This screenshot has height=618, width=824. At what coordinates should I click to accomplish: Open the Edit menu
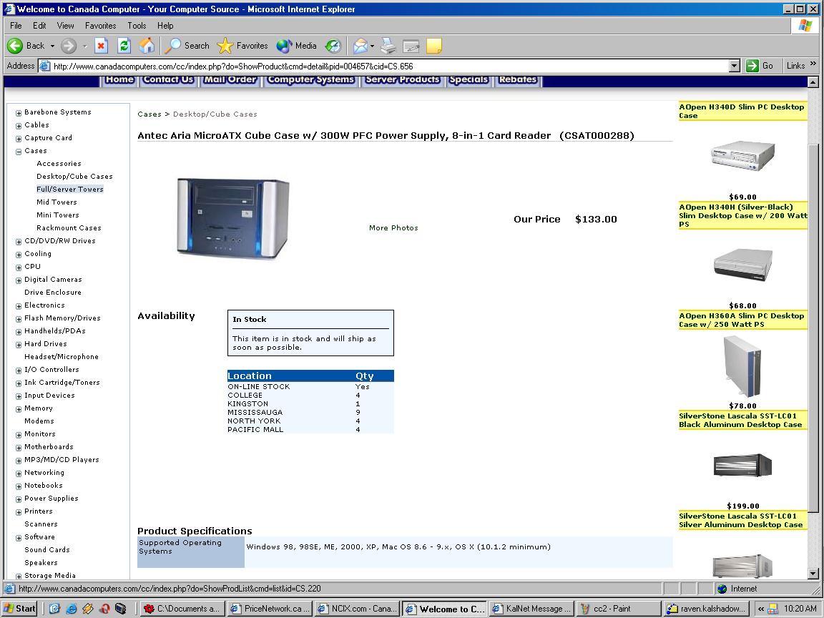click(x=39, y=25)
